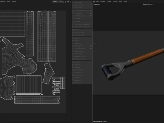Choose Fit Canvas to UV
This screenshot has width=164, height=123.
coord(82,35)
